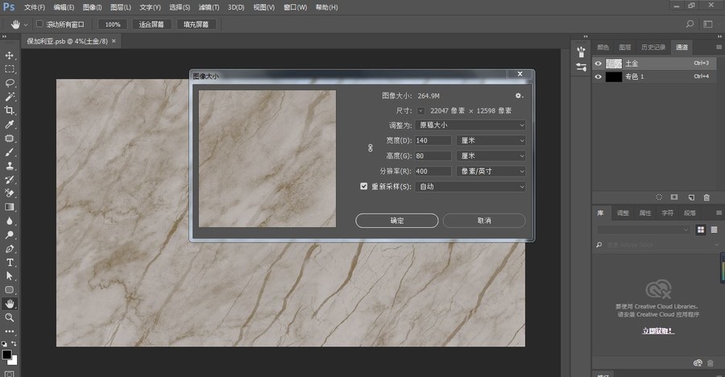Select the Rounded Rectangle shape tool
The image size is (725, 377).
click(x=9, y=290)
